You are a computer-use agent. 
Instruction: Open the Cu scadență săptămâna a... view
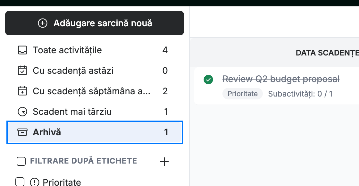(95, 91)
